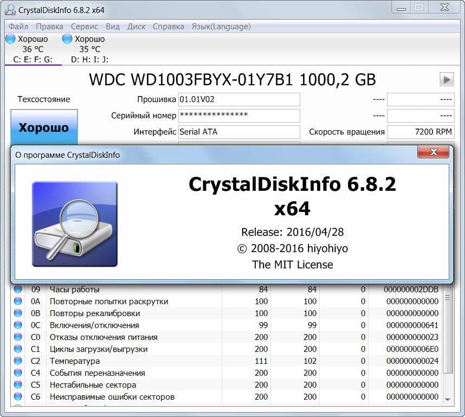
Task: Select the Повторы рекалибровки row
Action: click(227, 313)
